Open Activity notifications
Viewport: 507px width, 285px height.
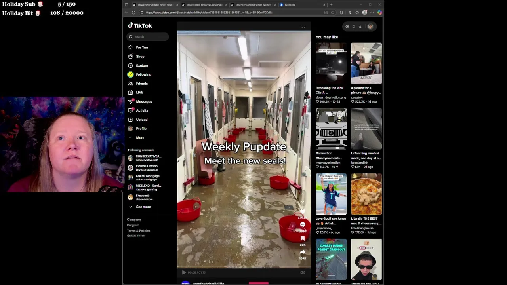pyautogui.click(x=138, y=111)
